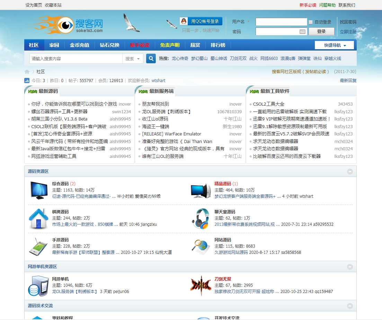Click the 综合源码 monitor icon
This screenshot has height=320, width=382.
pos(39,189)
